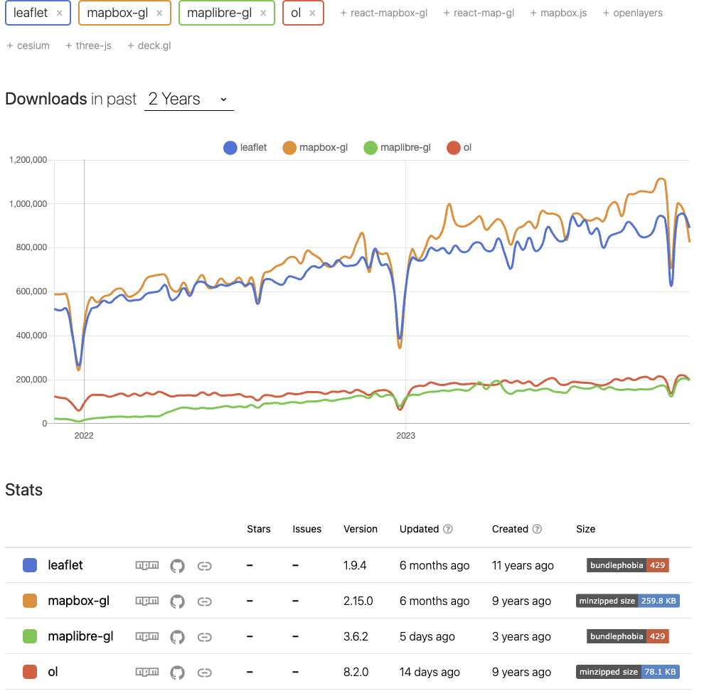Open GitHub icon in leaflet row
The width and height of the screenshot is (709, 691).
click(177, 566)
